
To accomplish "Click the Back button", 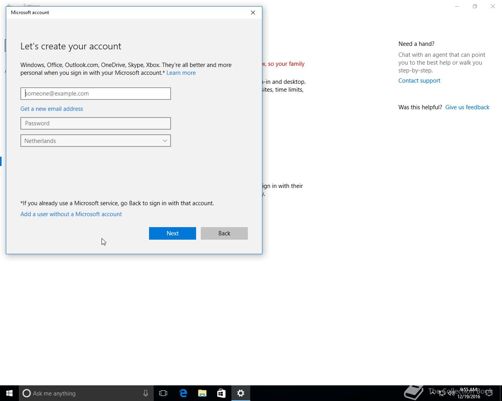I will click(x=224, y=233).
